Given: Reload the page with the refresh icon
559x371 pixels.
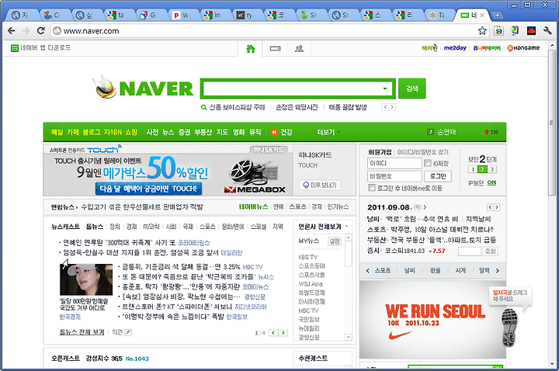Looking at the screenshot, I should point(41,31).
